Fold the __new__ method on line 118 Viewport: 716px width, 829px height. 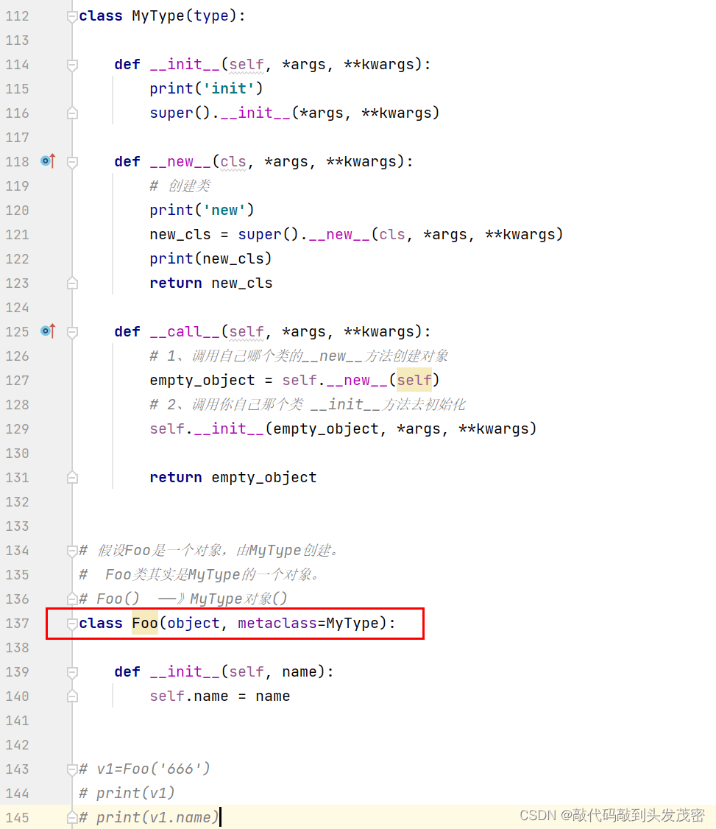(72, 162)
